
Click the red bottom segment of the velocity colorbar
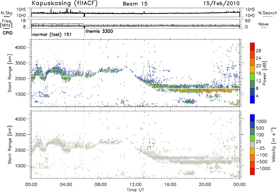point(252,172)
